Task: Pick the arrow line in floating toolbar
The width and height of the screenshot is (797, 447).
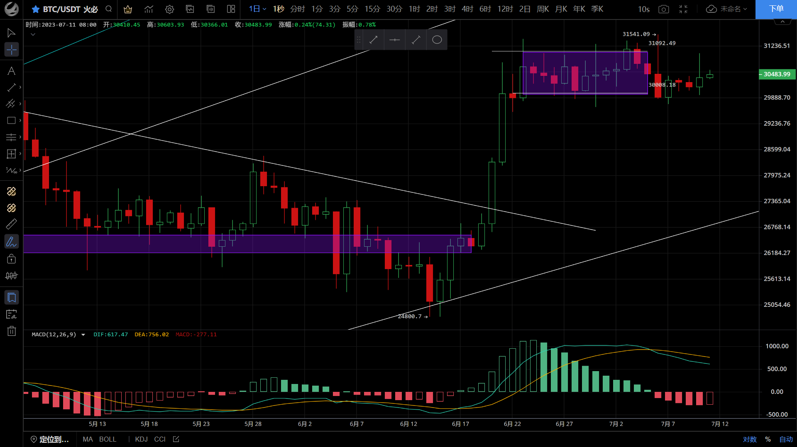Action: click(374, 40)
